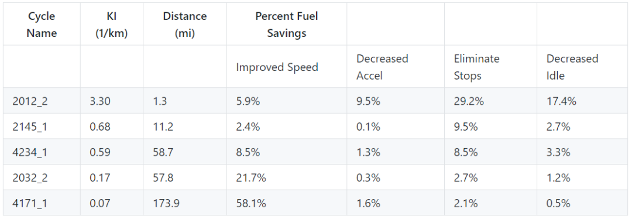Click the Cycle Name column header

tap(42, 24)
